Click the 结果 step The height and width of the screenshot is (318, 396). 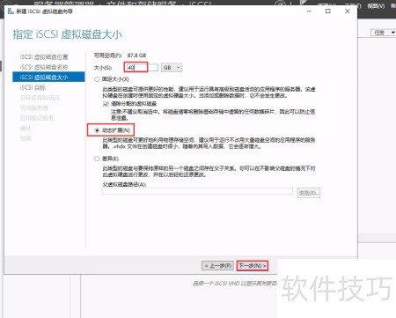coord(26,138)
